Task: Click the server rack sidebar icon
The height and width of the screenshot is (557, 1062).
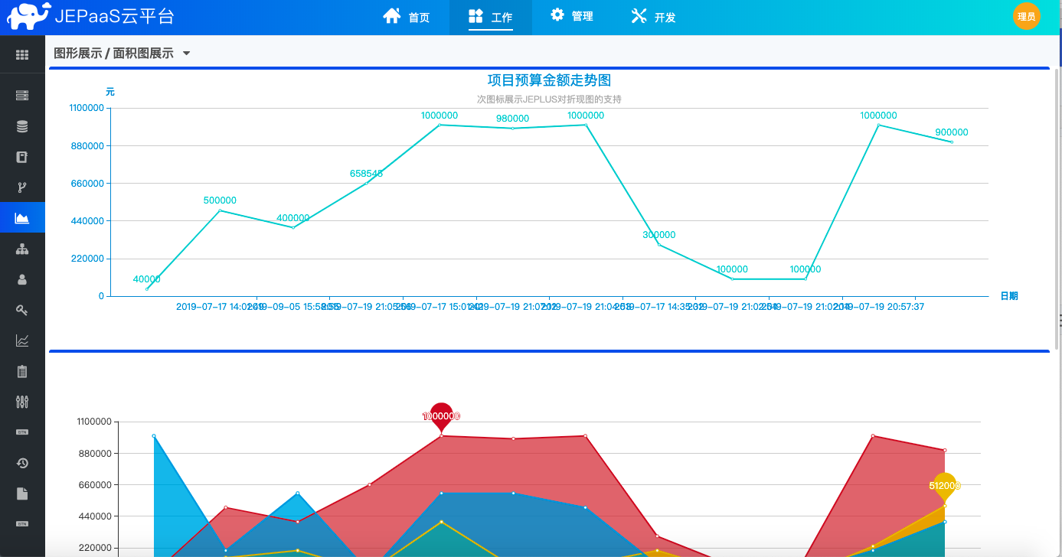Action: pyautogui.click(x=22, y=96)
